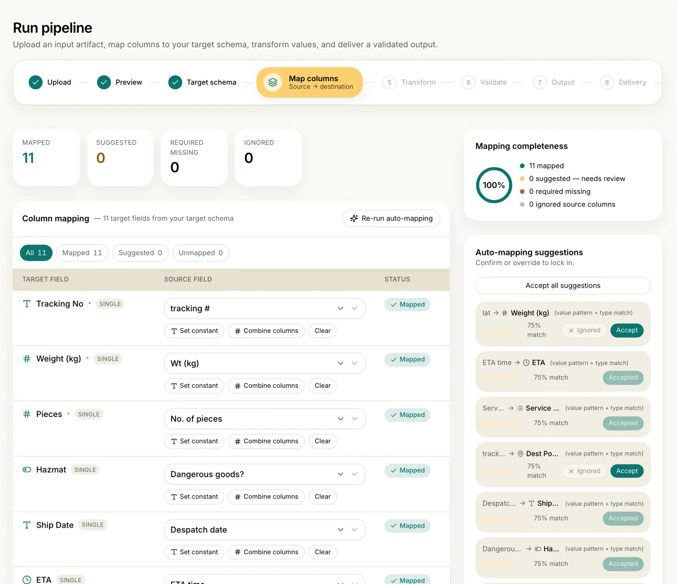Viewport: 677px width, 584px height.
Task: Combine columns for Weight (kg)
Action: coord(266,386)
